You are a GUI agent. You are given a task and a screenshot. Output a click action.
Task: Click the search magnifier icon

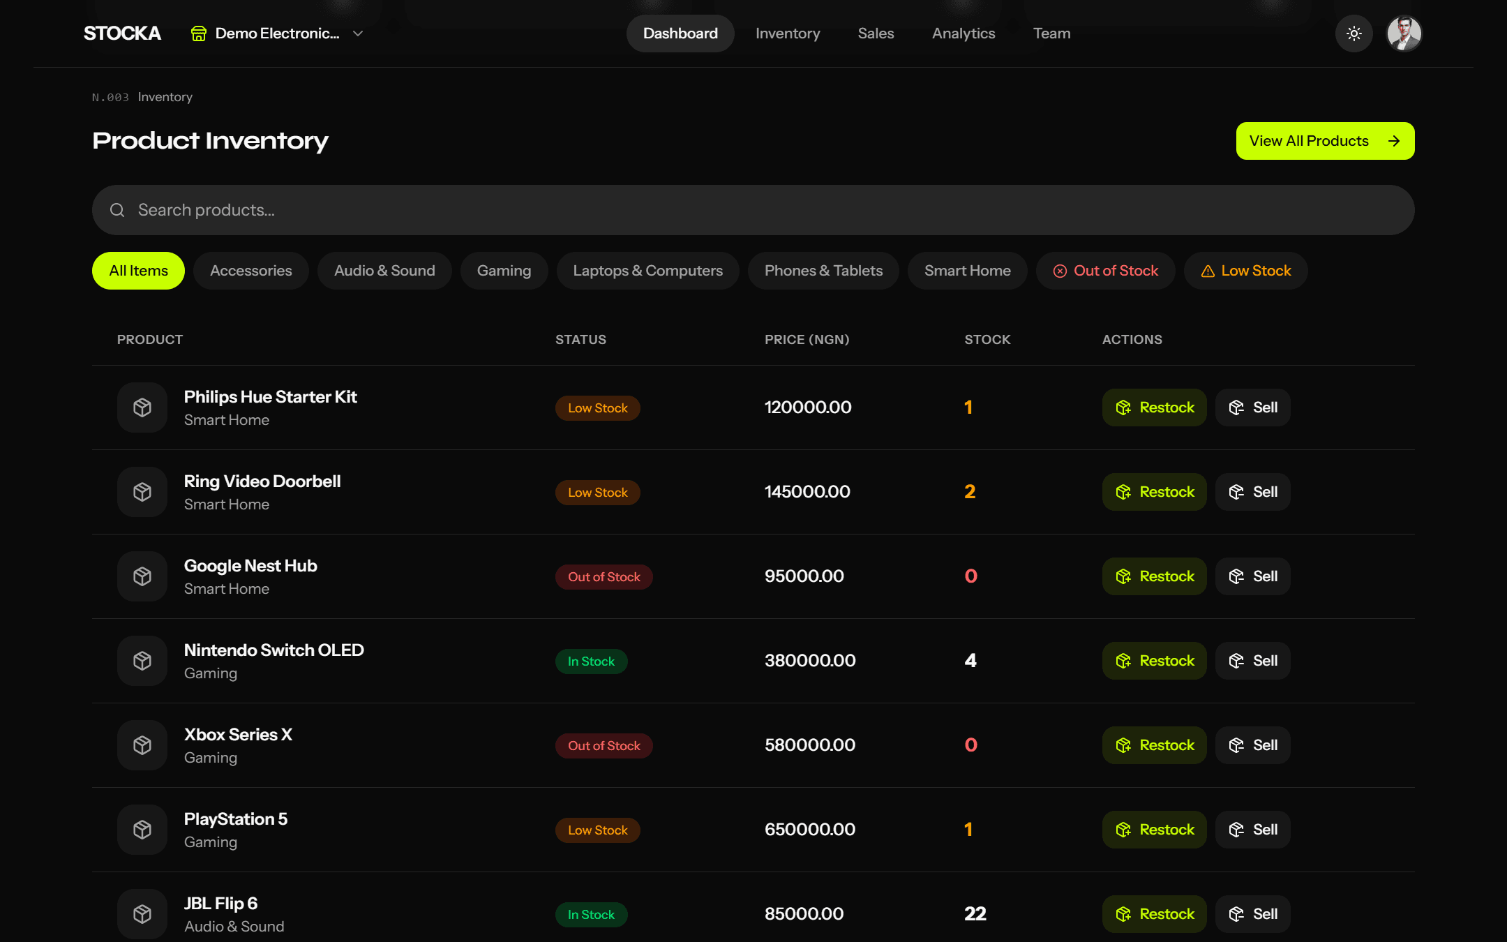(117, 210)
